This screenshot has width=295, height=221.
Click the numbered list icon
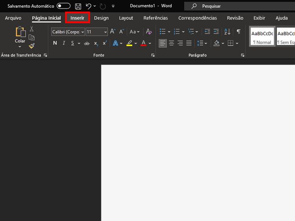[177, 32]
